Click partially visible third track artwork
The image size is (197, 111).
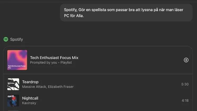click(13, 110)
